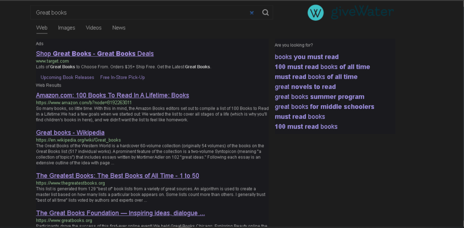Click the snippet starting 'The Great Books of the Western World'
The height and width of the screenshot is (228, 464).
(x=150, y=154)
